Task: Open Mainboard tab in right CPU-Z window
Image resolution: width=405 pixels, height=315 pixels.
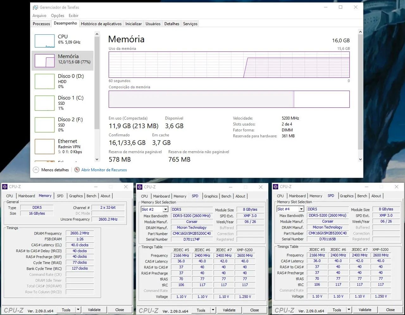Action: (297, 196)
